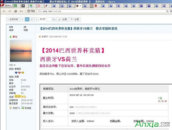Click the 总投入金额: 335000 text
Viewport: 172px width, 130px height.
83,121
